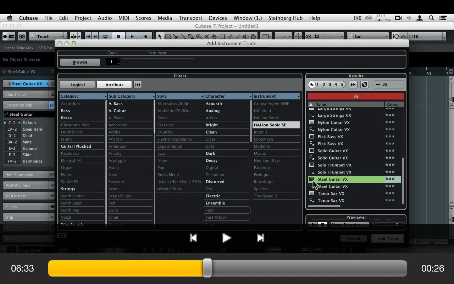Open the MIDI menu
The width and height of the screenshot is (454, 284).
pyautogui.click(x=124, y=18)
